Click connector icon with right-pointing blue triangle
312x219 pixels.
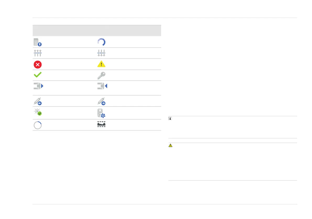coord(39,86)
